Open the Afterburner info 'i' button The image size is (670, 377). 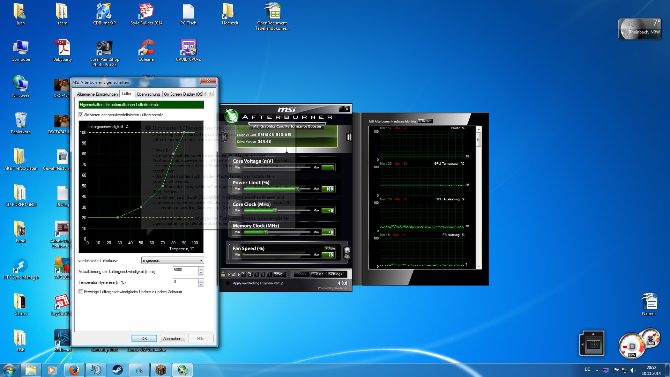pos(348,137)
